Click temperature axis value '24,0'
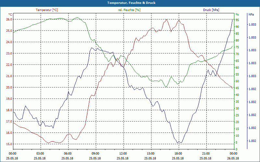The image size is (260, 162). 9,42
